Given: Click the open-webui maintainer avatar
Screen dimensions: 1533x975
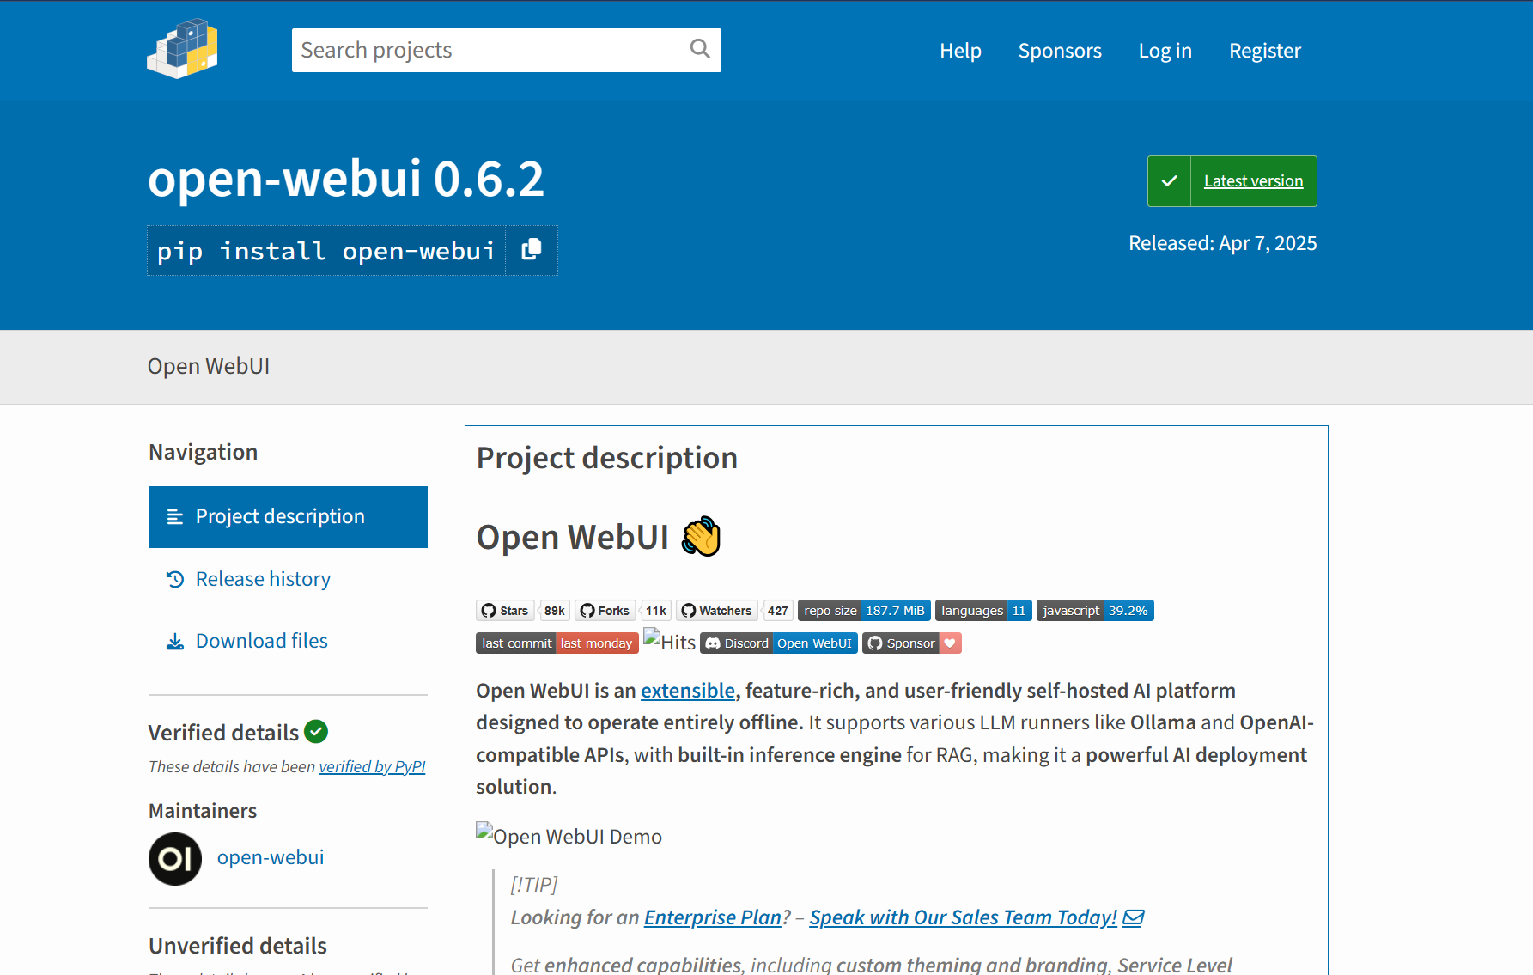Looking at the screenshot, I should (175, 858).
